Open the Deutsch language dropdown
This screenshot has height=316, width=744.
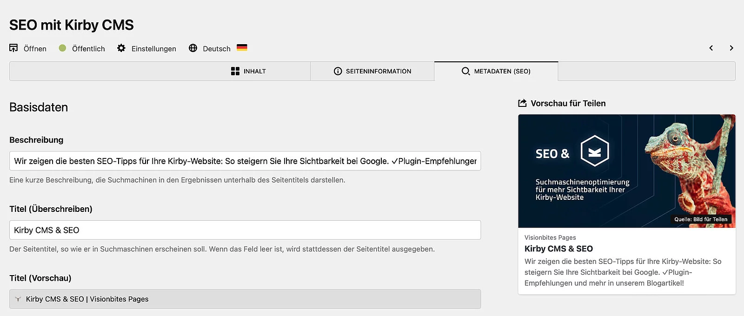(218, 48)
